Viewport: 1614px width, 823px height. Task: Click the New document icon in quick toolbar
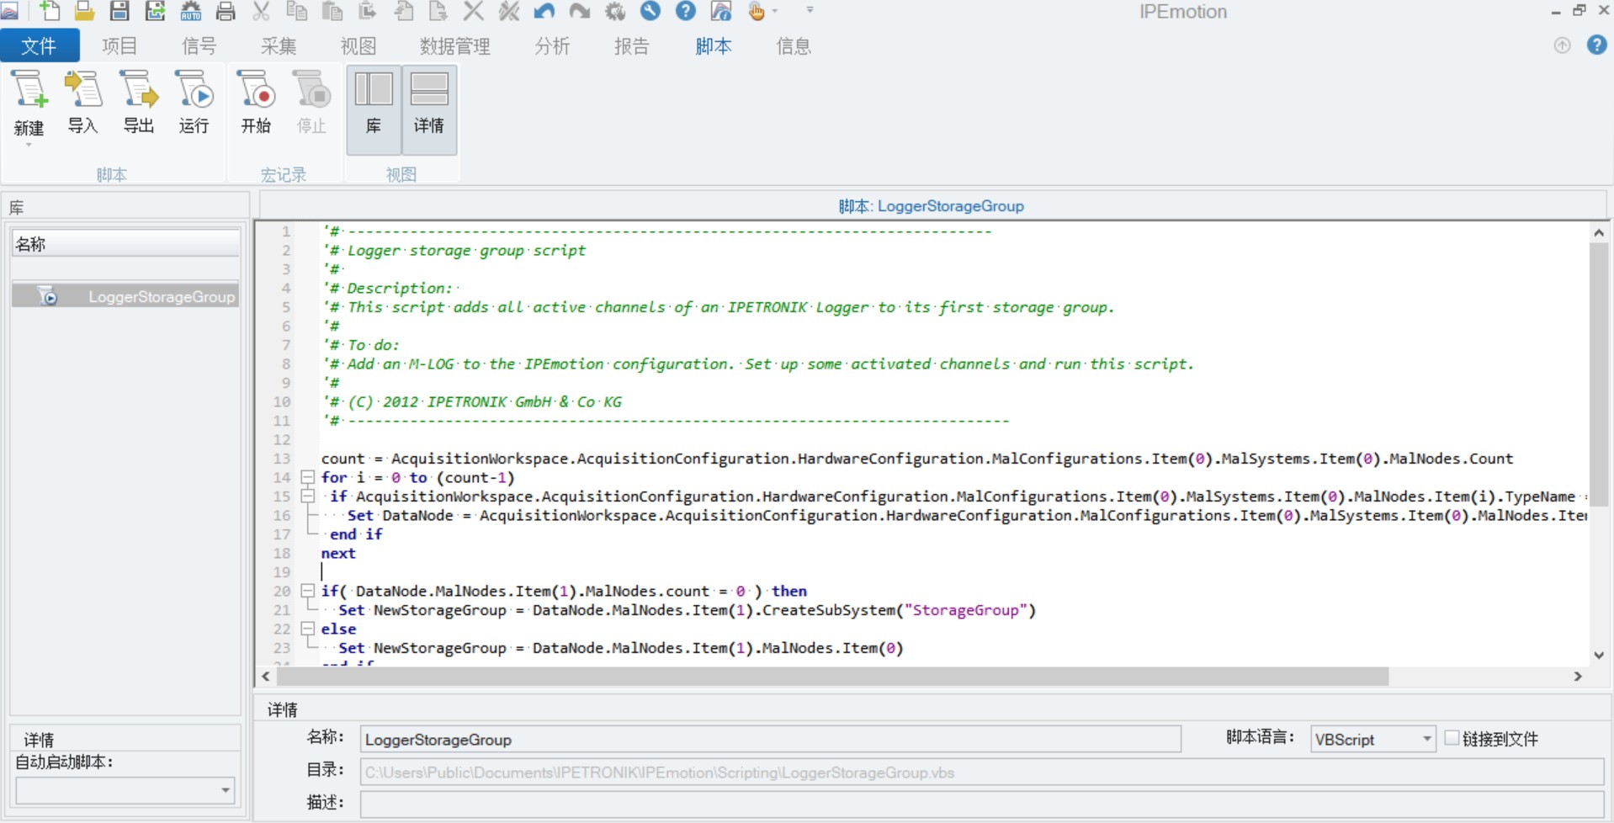pos(50,11)
